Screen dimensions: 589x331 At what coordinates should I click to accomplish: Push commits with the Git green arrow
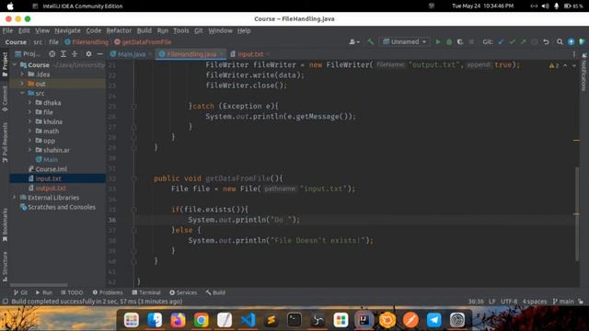(524, 42)
